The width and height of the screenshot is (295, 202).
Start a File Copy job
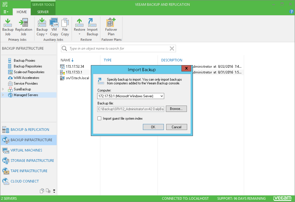(x=65, y=27)
